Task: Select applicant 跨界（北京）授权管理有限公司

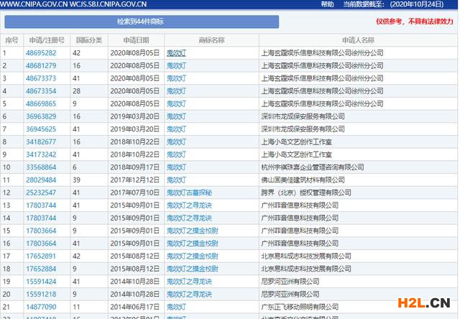Action: coord(306,193)
